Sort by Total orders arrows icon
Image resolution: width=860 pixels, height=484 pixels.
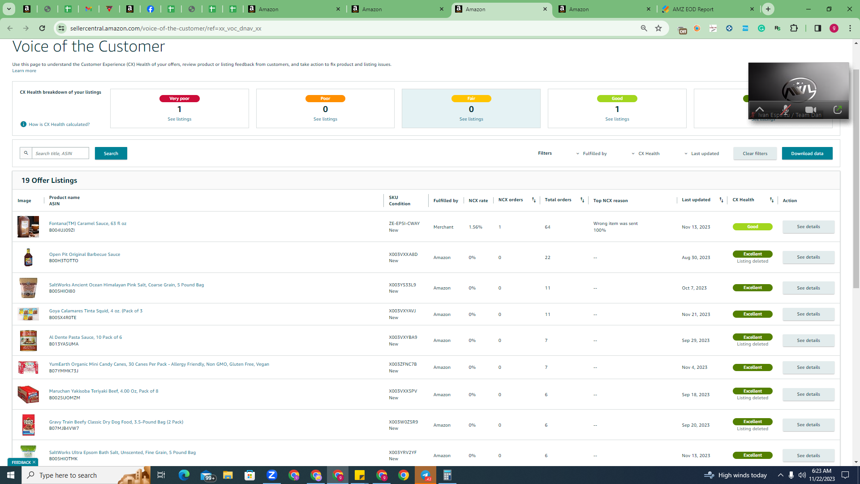(582, 200)
